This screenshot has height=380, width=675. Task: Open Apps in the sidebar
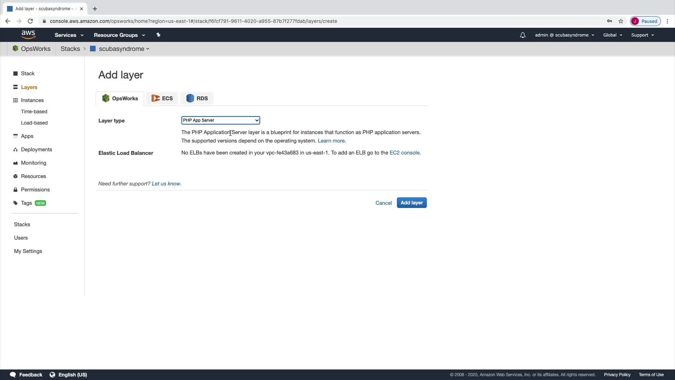[x=27, y=136]
